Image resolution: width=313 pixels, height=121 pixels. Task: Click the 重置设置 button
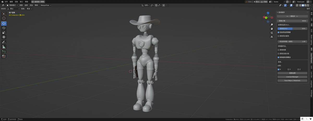pyautogui.click(x=292, y=73)
